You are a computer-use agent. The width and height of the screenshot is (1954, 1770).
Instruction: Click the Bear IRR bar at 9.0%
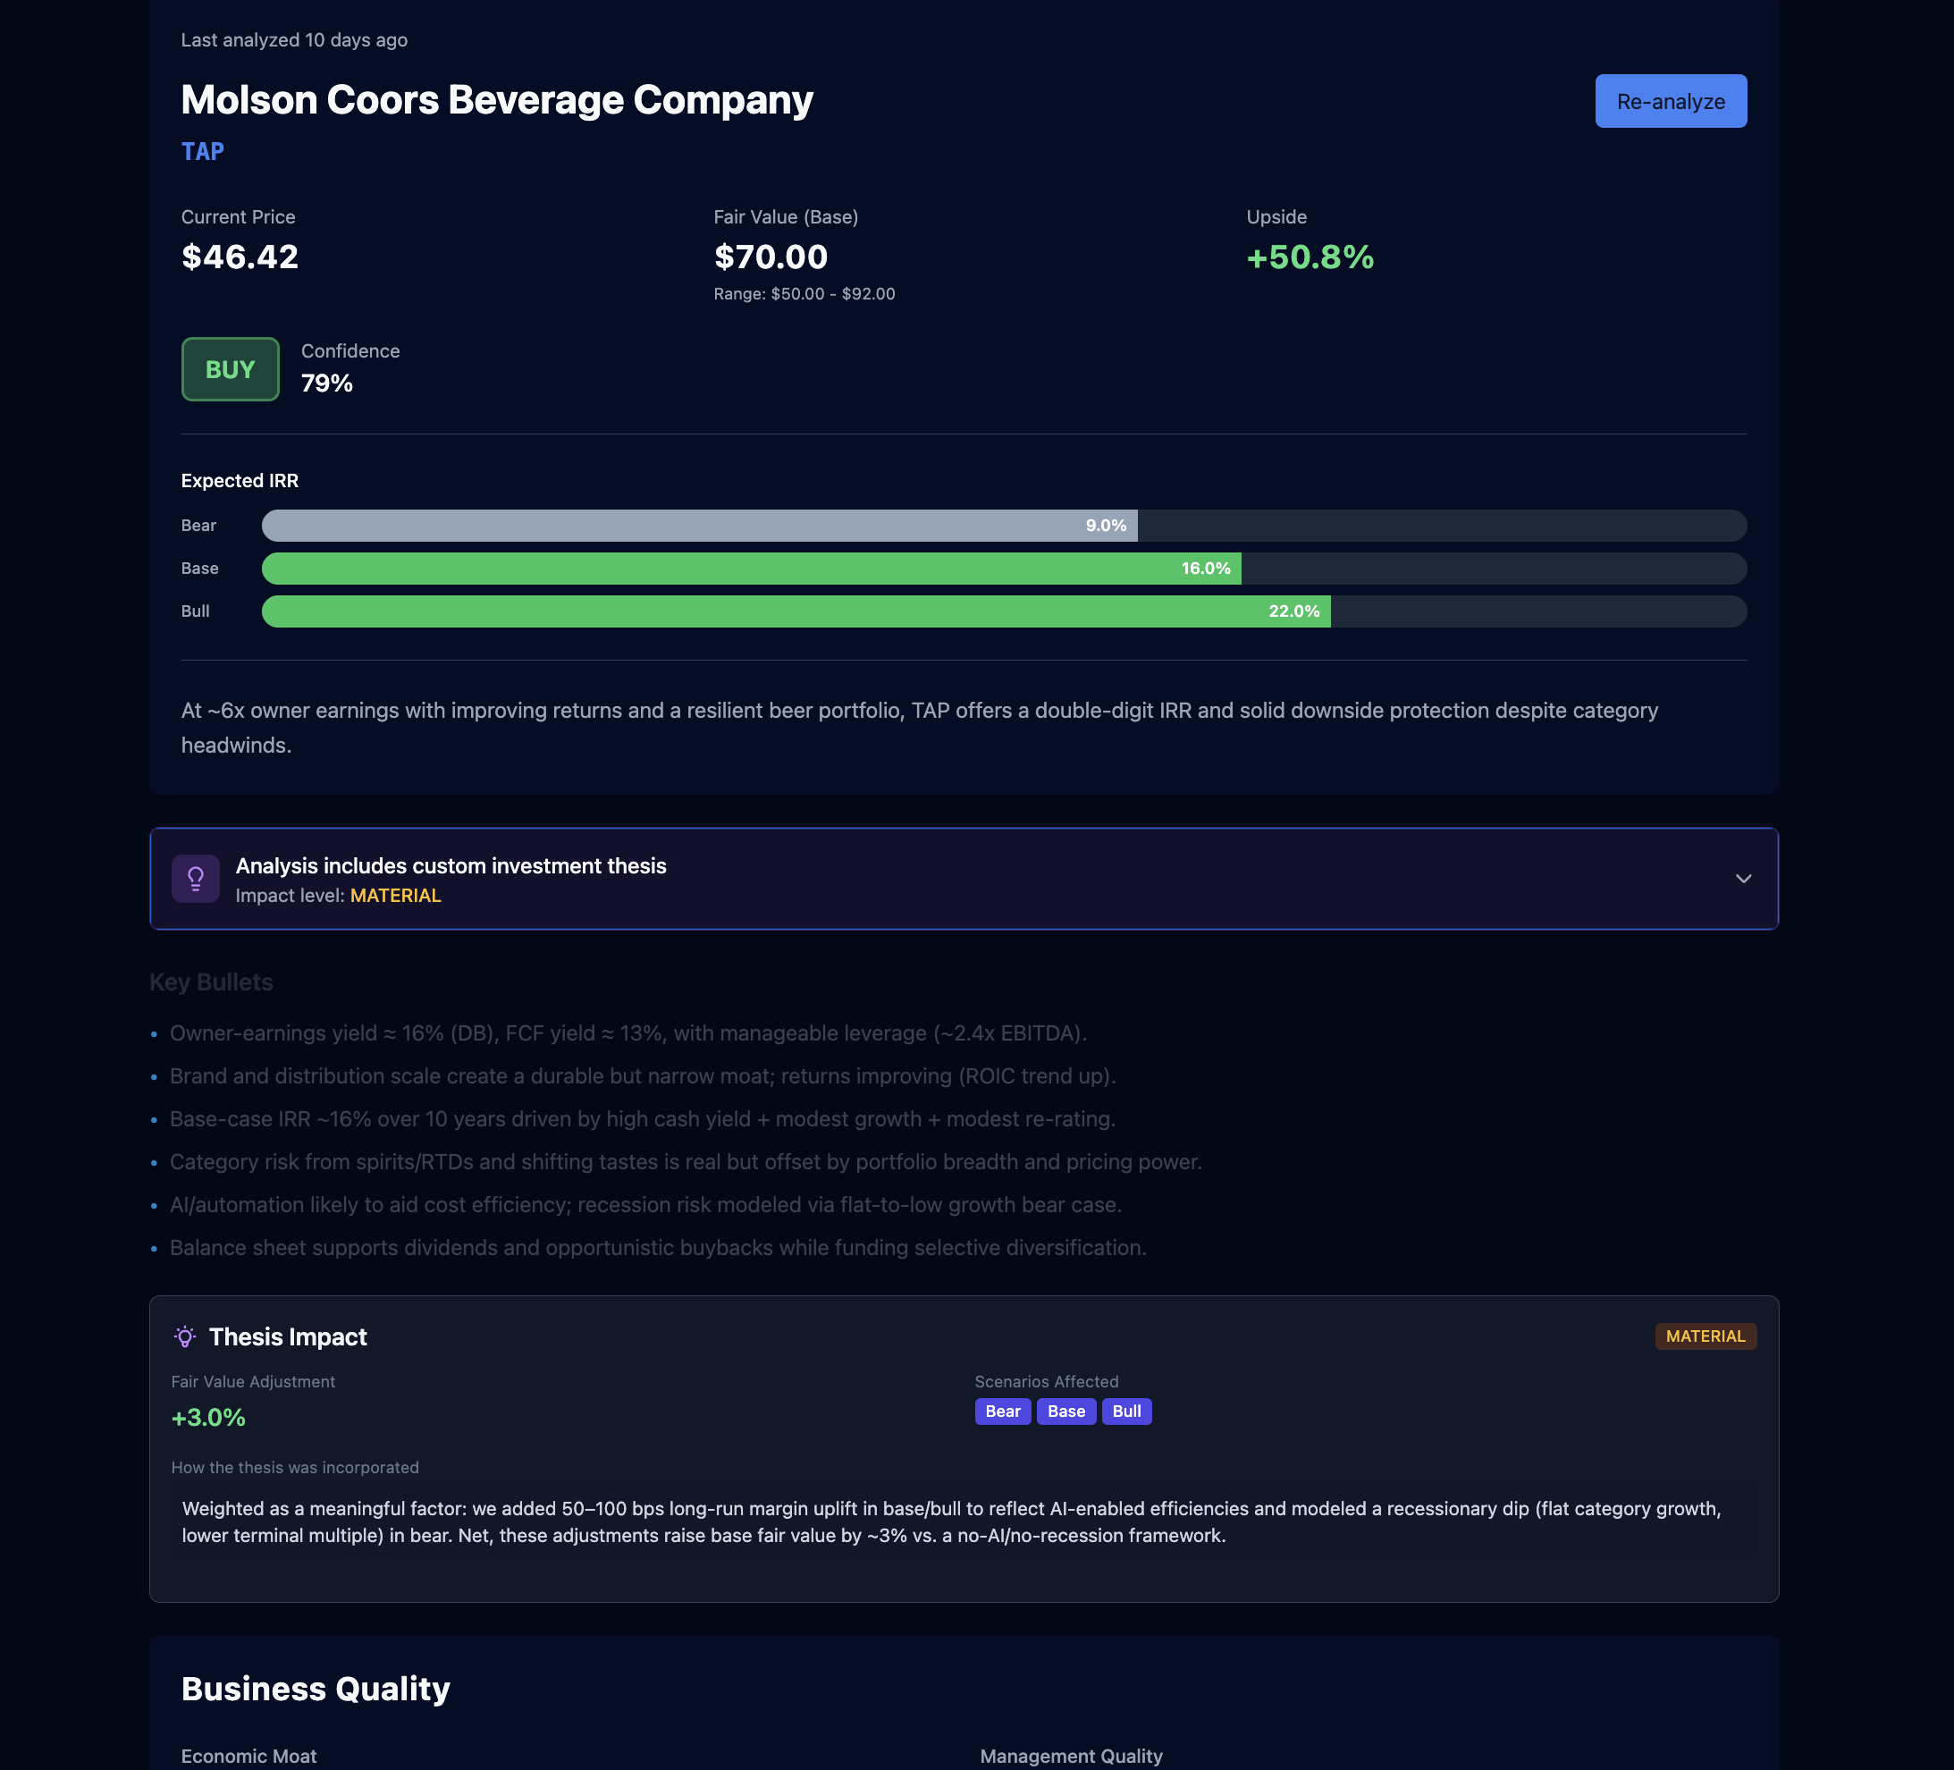coord(699,526)
